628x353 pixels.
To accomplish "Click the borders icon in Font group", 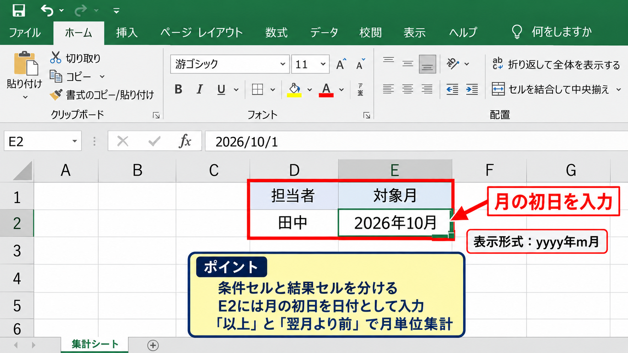I will tap(257, 89).
